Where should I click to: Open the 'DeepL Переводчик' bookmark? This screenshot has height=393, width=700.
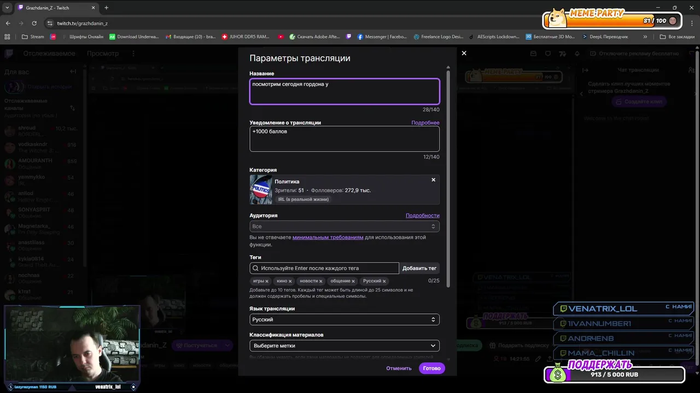click(605, 37)
